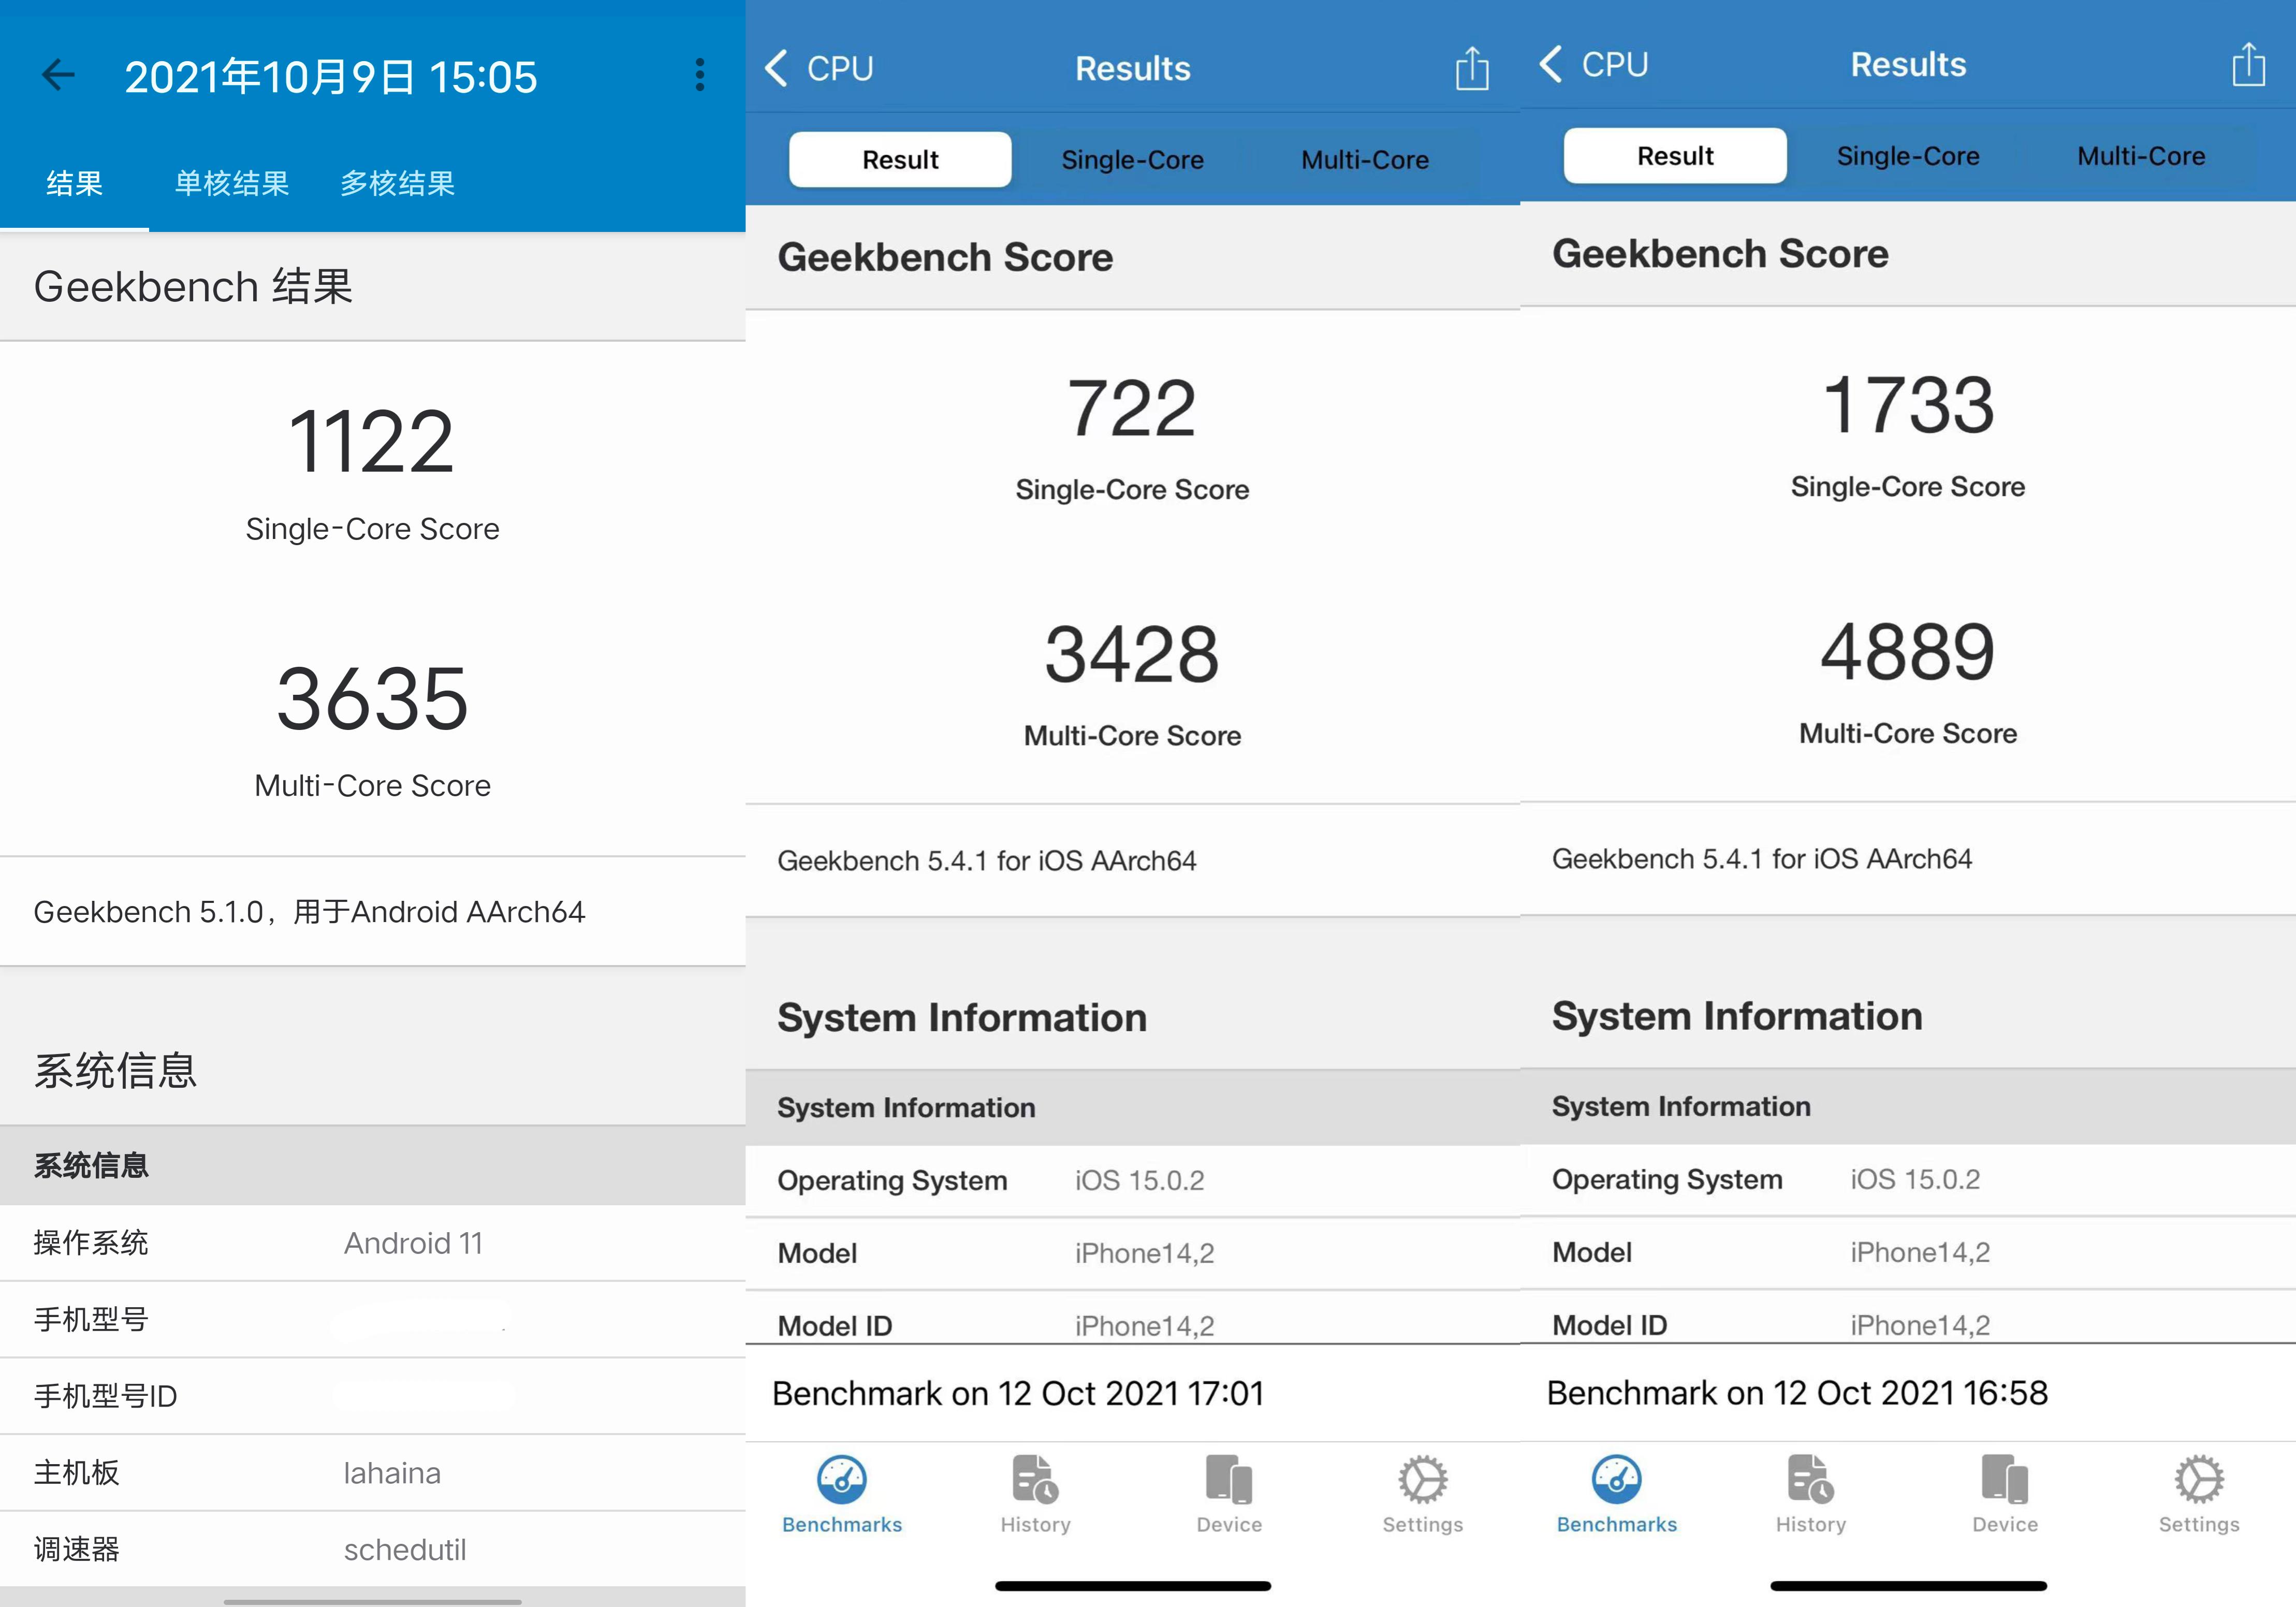Image resolution: width=2296 pixels, height=1607 pixels.
Task: Tap the 操作系统 Android 11 row
Action: pyautogui.click(x=372, y=1243)
